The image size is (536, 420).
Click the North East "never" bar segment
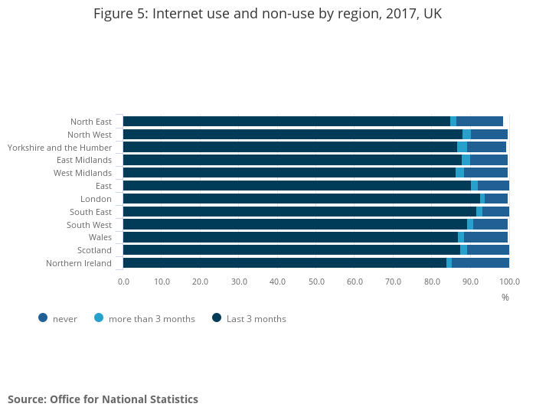point(479,122)
